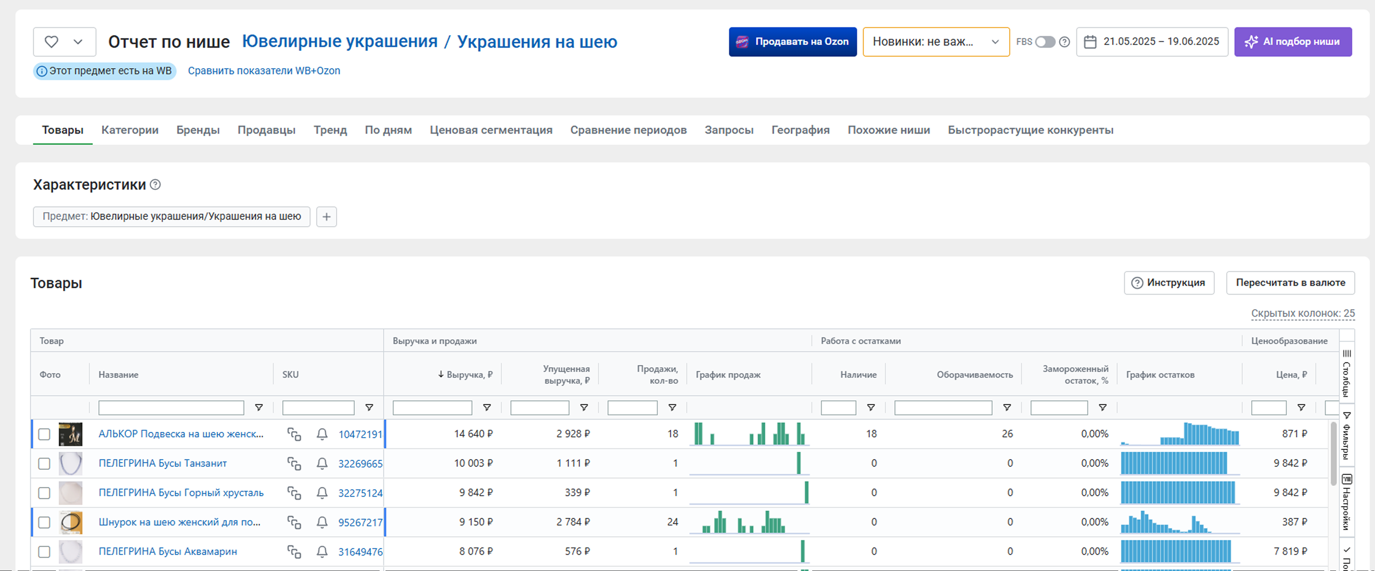Click Скрытых колонок: 25 link
The width and height of the screenshot is (1375, 571).
[x=1303, y=313]
